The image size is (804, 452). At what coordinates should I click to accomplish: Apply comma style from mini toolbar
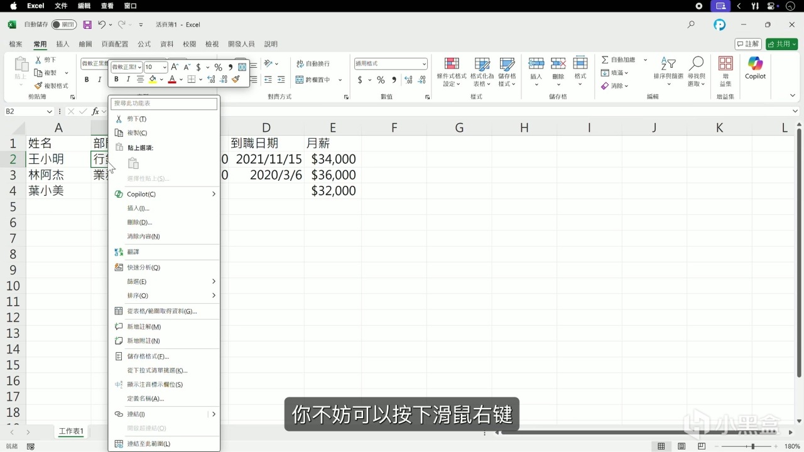[x=231, y=67]
